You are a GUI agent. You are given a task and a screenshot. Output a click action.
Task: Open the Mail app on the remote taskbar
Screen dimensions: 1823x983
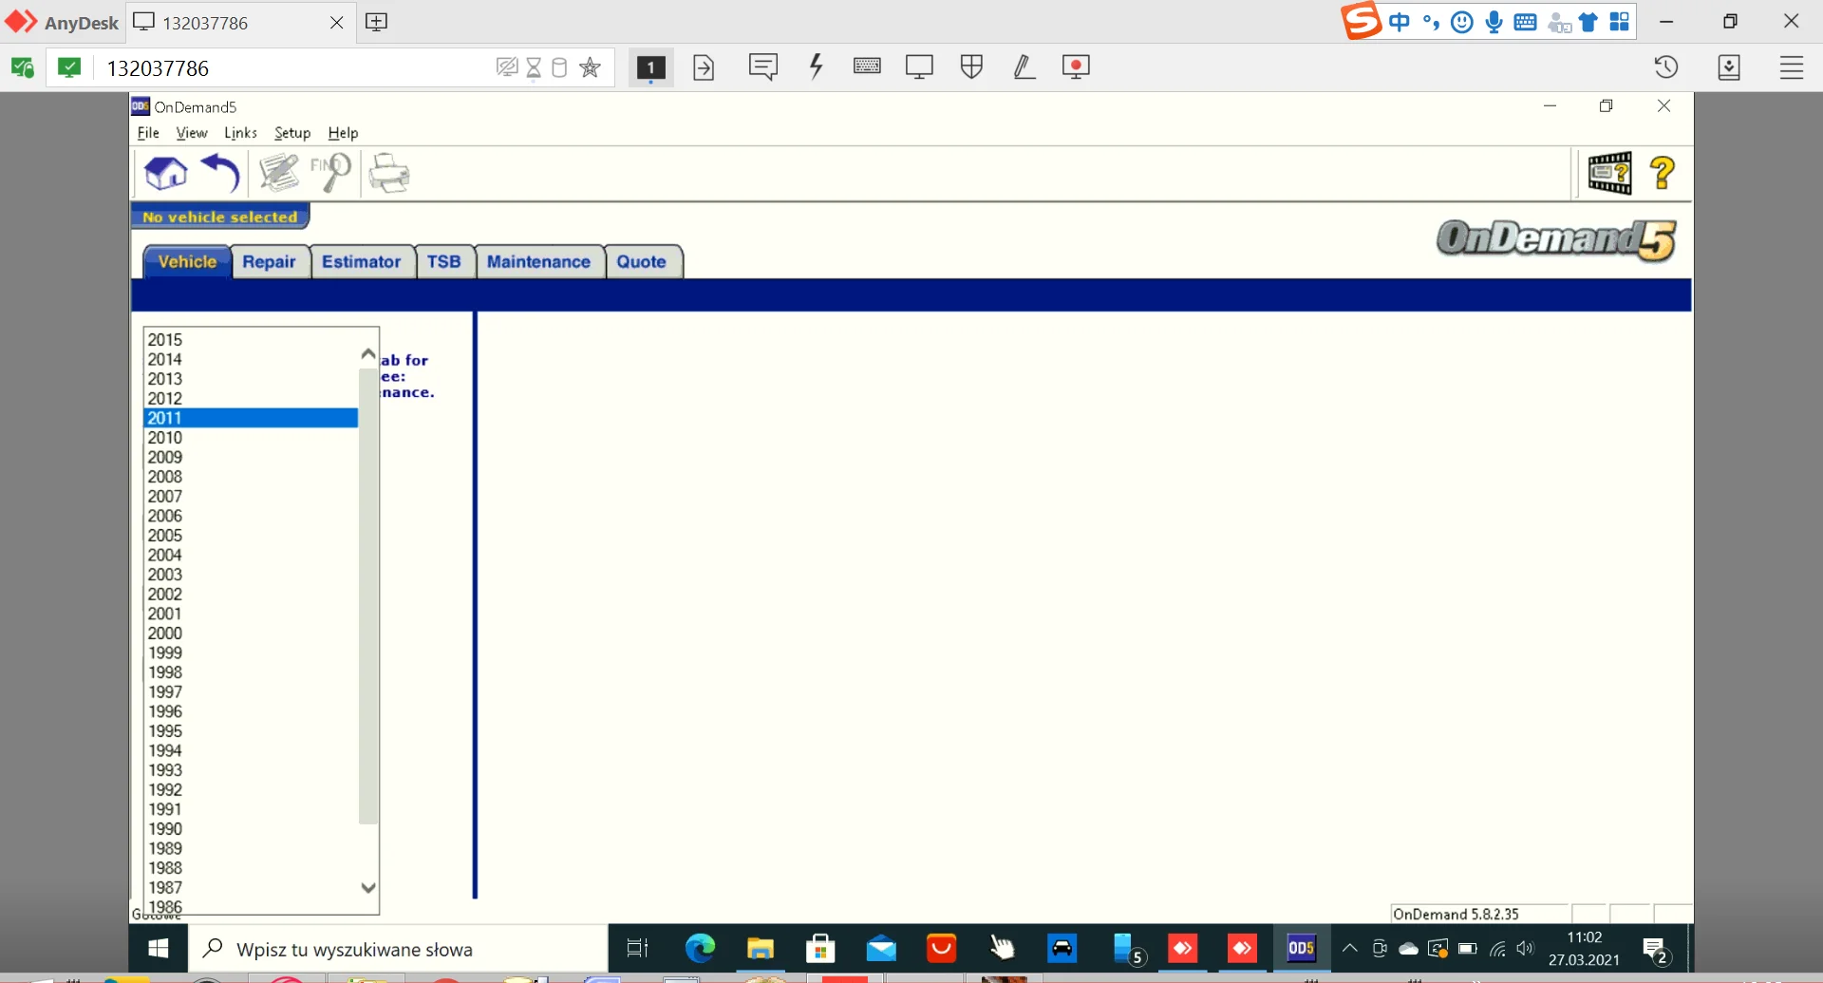[881, 948]
